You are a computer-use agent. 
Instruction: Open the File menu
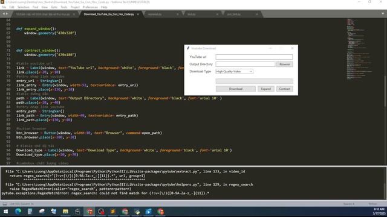pos(4,7)
